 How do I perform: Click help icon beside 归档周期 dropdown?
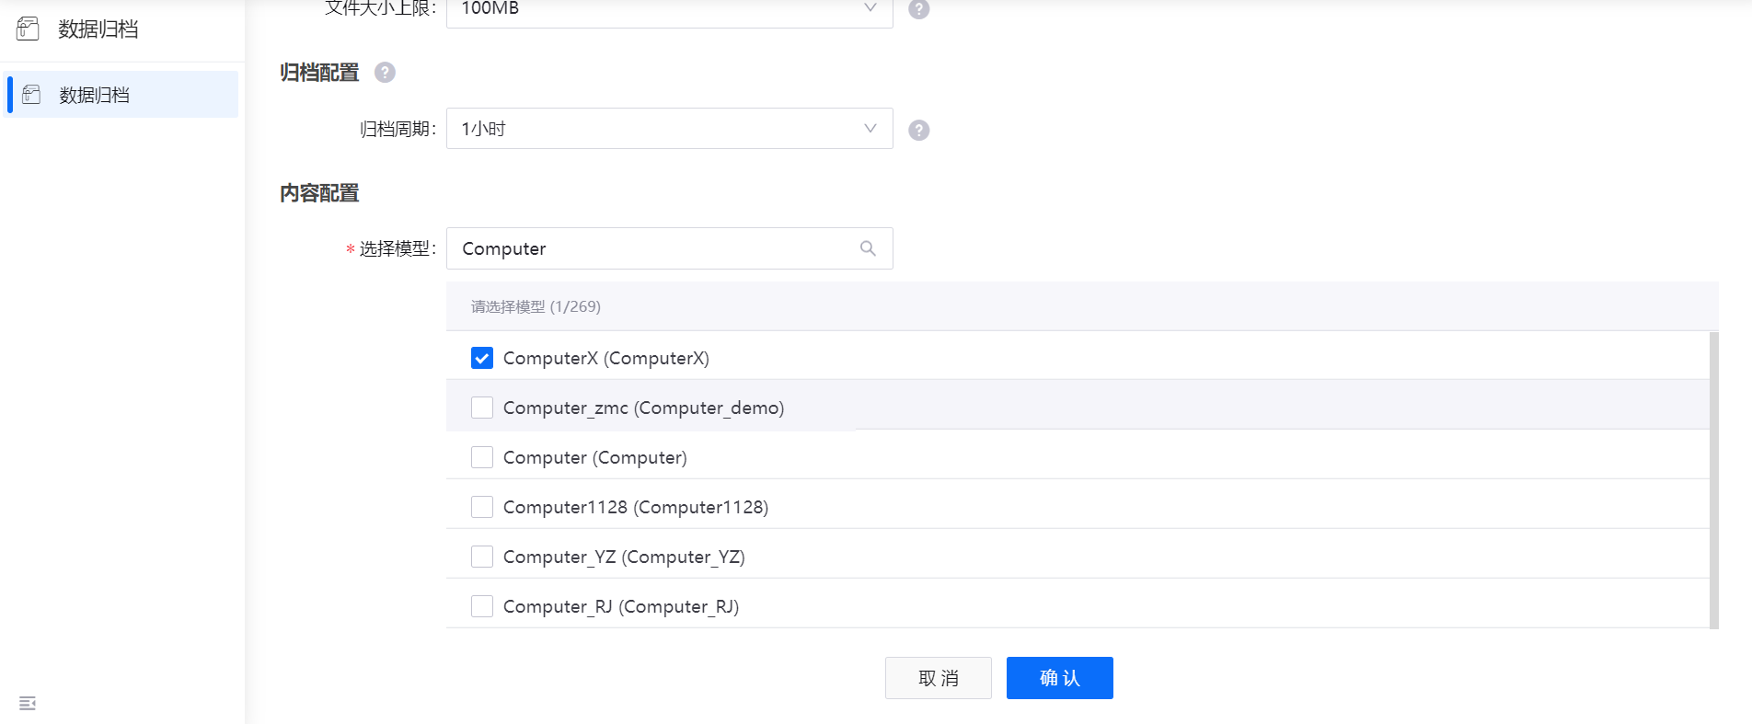click(918, 130)
